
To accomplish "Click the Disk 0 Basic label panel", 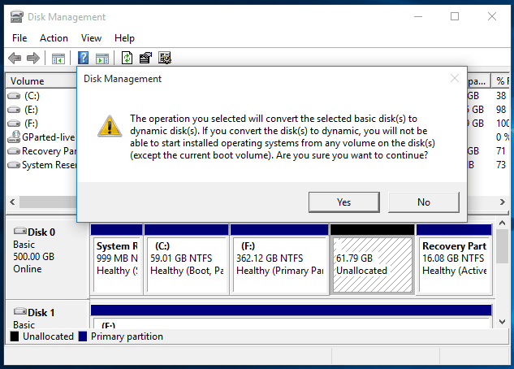I will point(48,258).
